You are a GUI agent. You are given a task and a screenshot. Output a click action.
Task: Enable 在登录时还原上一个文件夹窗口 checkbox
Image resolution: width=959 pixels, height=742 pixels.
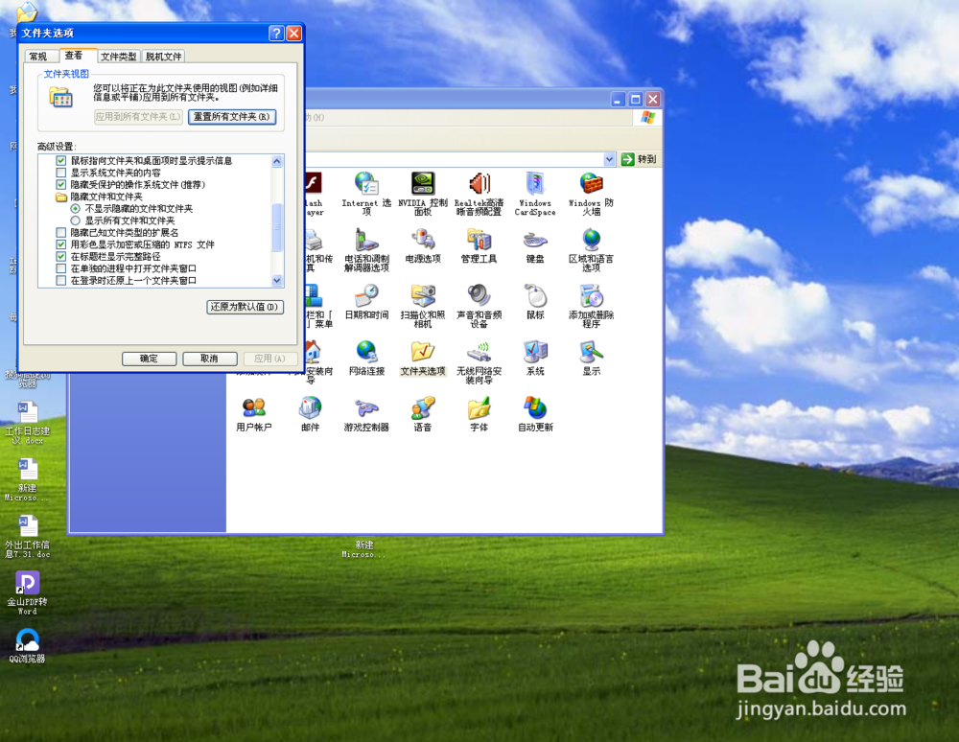point(61,281)
